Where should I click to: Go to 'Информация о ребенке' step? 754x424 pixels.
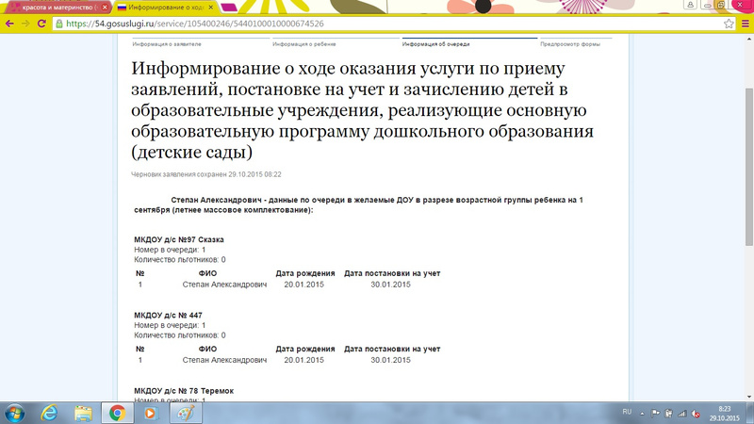point(303,44)
